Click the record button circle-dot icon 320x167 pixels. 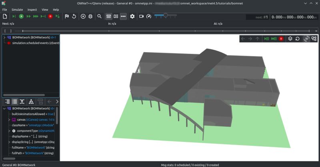pos(83,16)
